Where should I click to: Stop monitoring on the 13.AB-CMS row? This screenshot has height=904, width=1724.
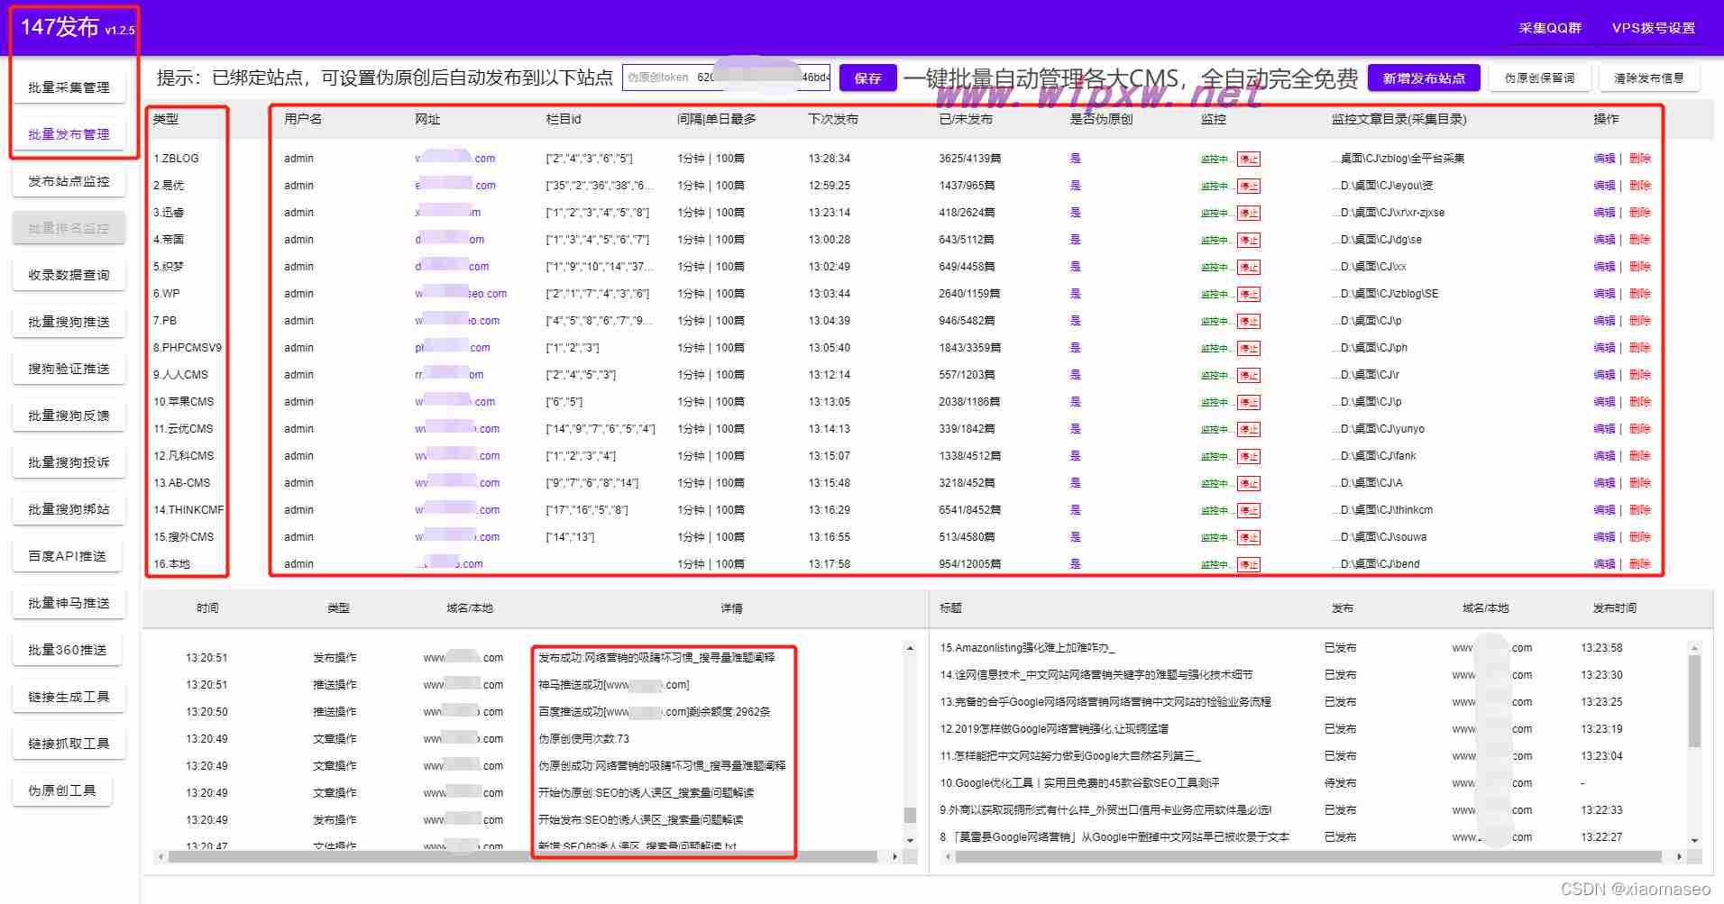pyautogui.click(x=1249, y=483)
